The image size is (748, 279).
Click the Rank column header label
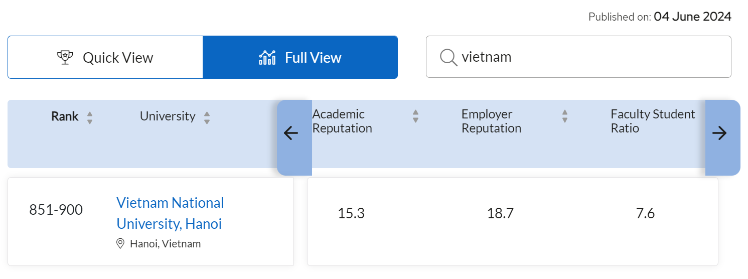[65, 116]
